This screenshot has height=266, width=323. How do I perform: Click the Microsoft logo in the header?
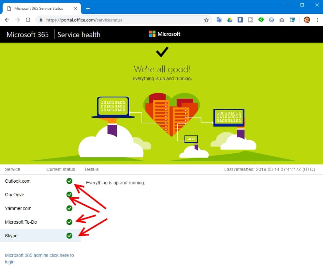pyautogui.click(x=165, y=34)
